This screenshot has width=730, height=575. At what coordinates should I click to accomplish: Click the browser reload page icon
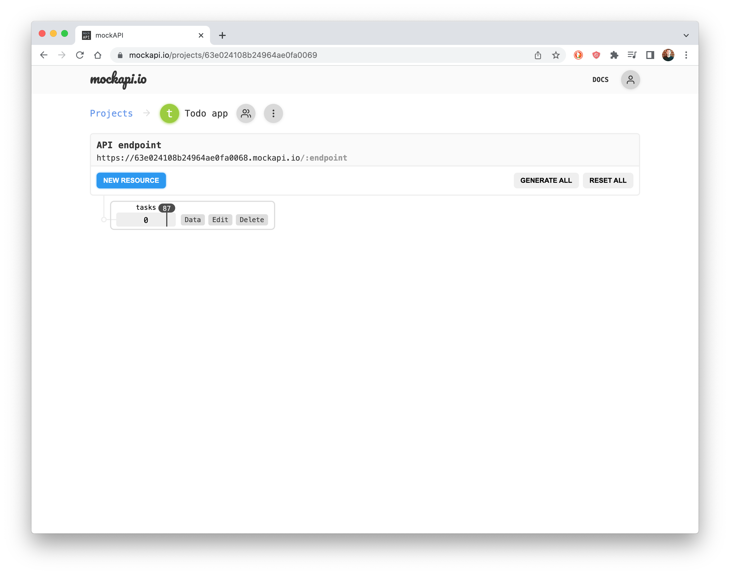[80, 54]
